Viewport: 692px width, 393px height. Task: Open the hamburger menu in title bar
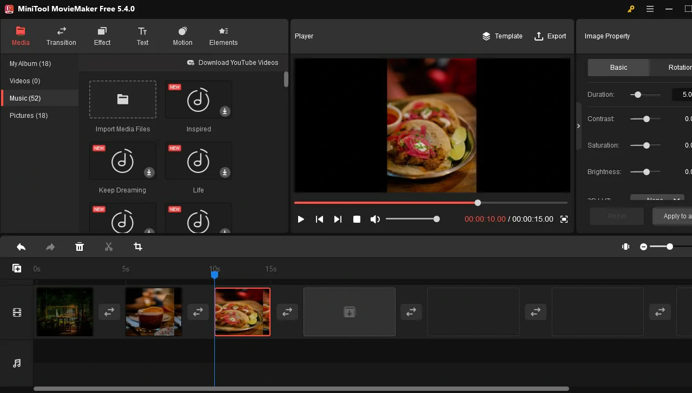click(x=650, y=9)
